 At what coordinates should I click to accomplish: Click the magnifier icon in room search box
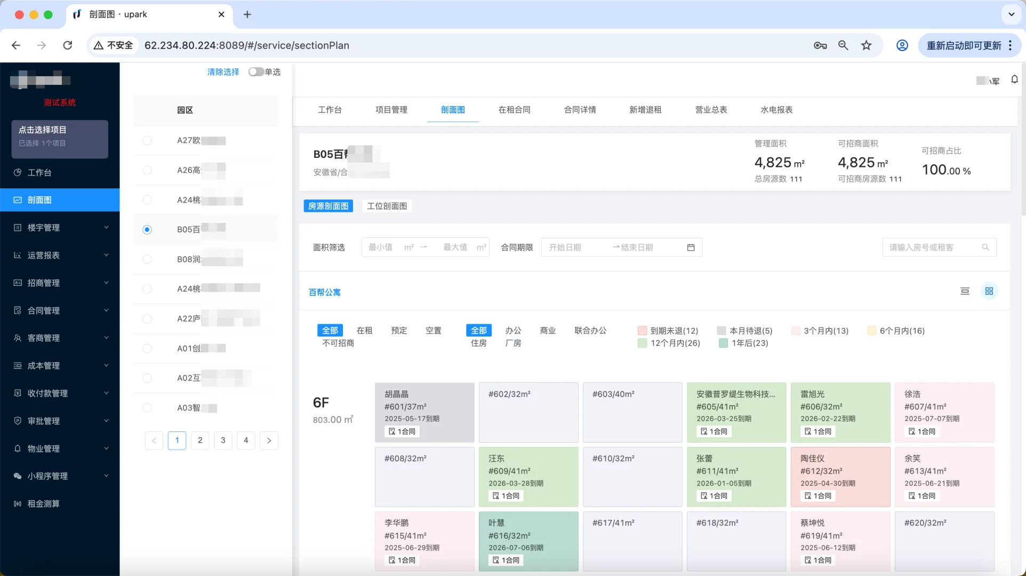click(x=985, y=247)
